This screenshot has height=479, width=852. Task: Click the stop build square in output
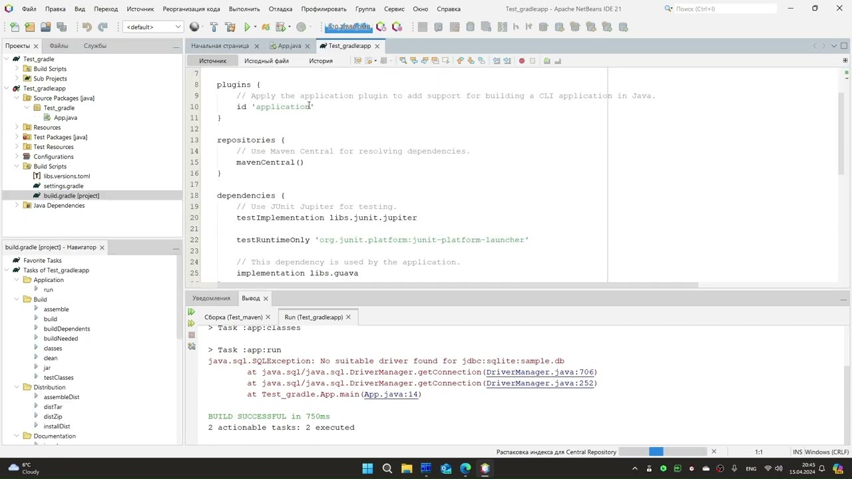pos(192,335)
